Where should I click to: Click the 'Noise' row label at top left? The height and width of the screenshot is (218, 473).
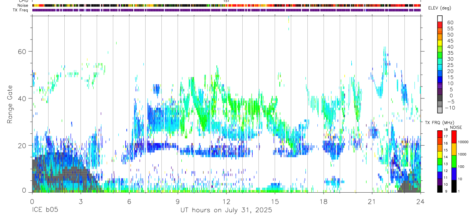[23, 5]
